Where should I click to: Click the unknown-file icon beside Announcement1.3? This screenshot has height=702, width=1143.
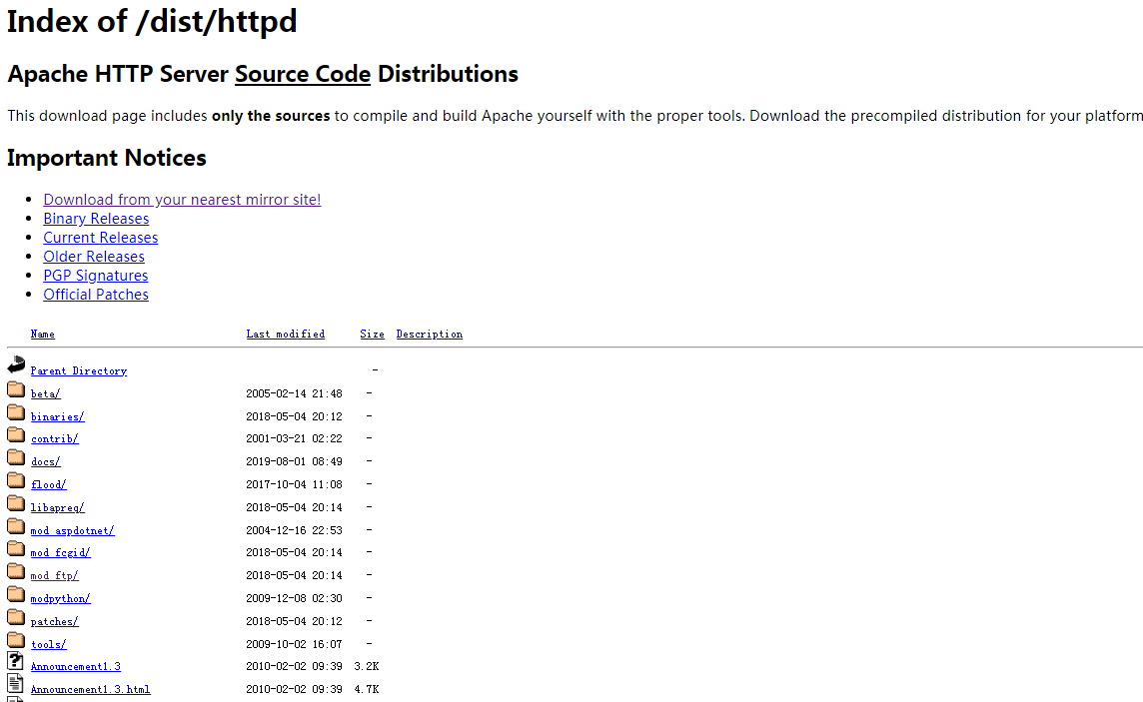click(x=15, y=661)
